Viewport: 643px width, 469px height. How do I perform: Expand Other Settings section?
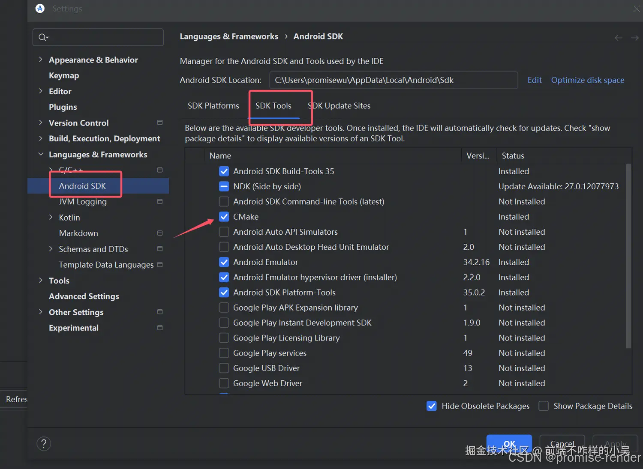point(41,312)
